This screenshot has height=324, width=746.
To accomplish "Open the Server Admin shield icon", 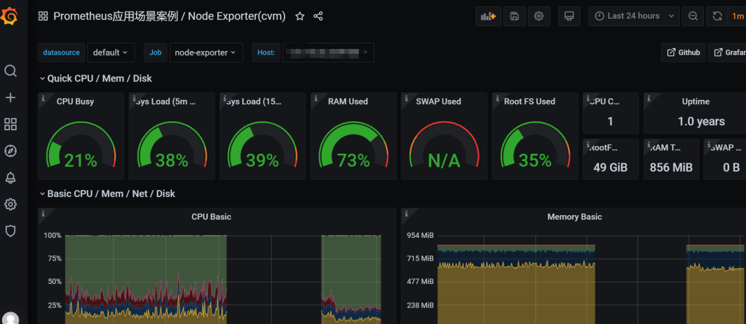I will [10, 231].
